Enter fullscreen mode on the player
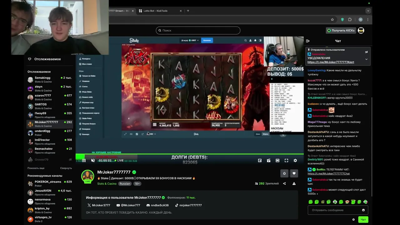This screenshot has height=225, width=400. click(x=286, y=160)
